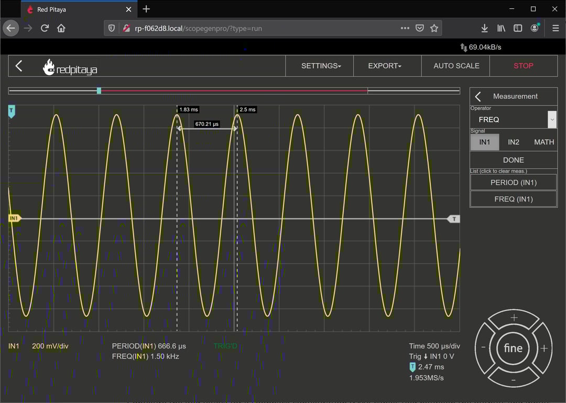Image resolution: width=566 pixels, height=403 pixels.
Task: Click the 2.5 ms cursor label
Action: pos(247,110)
